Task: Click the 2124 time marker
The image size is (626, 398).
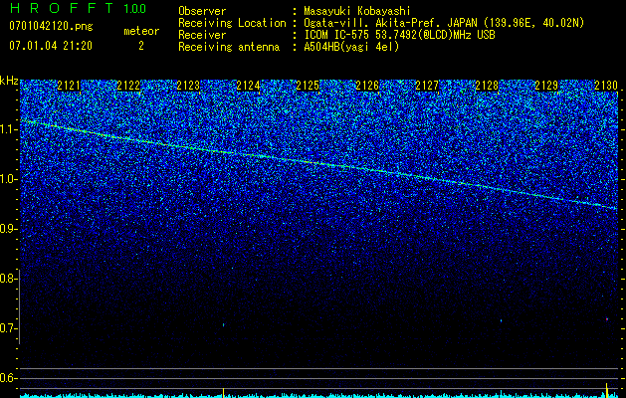Action: [x=248, y=86]
